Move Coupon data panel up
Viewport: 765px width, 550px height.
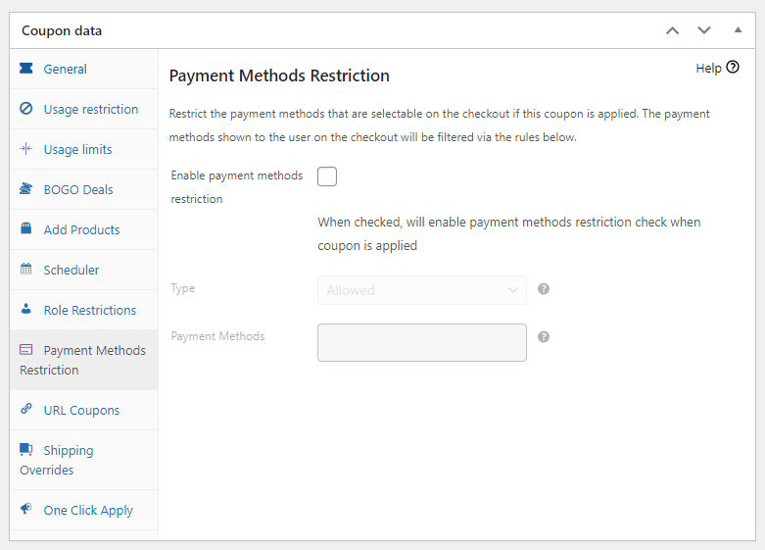672,30
